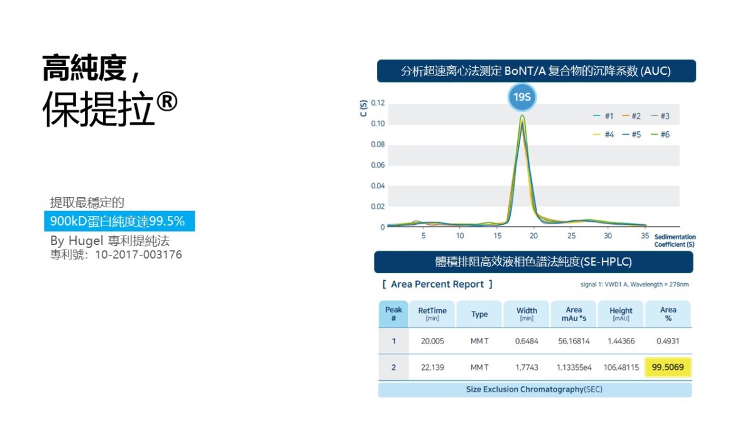Click the Area % column header

point(669,314)
